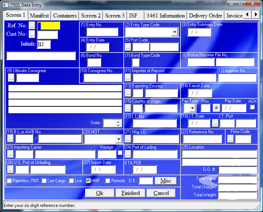263x212 pixels.
Task: Uncheck the HMF checkbox
Action: point(88,181)
